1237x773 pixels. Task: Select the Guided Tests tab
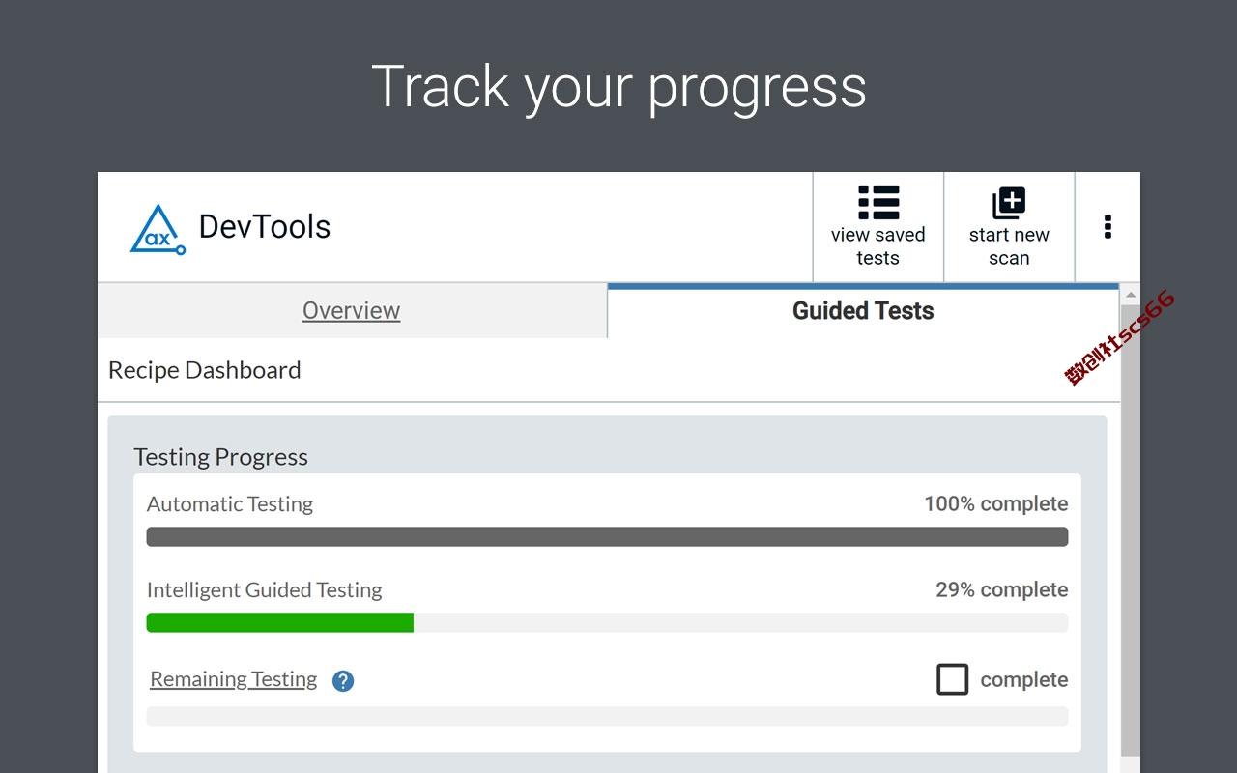pyautogui.click(x=863, y=311)
